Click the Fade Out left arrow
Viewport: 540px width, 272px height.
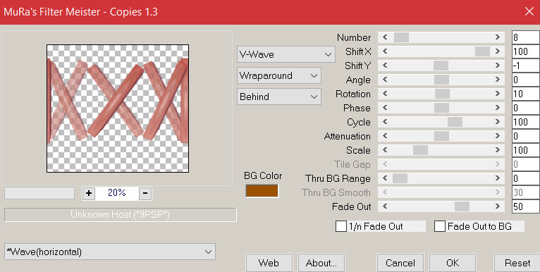click(385, 206)
